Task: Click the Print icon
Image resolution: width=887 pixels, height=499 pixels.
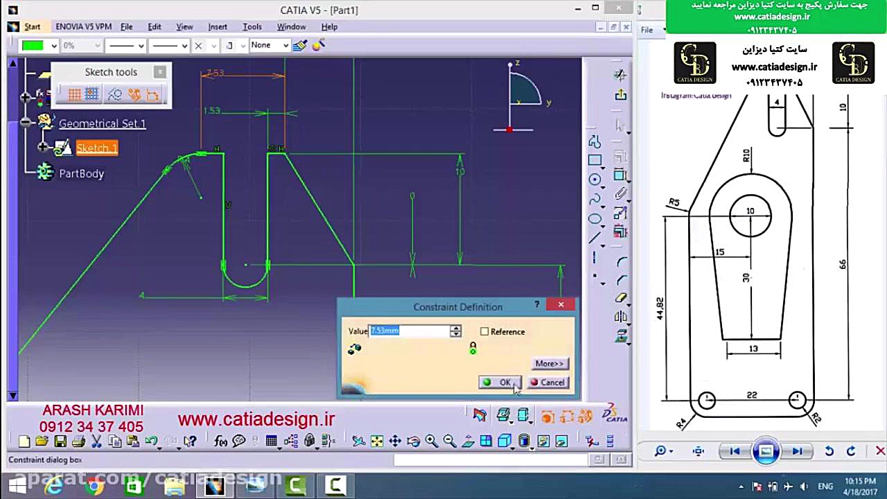Action: (x=78, y=441)
